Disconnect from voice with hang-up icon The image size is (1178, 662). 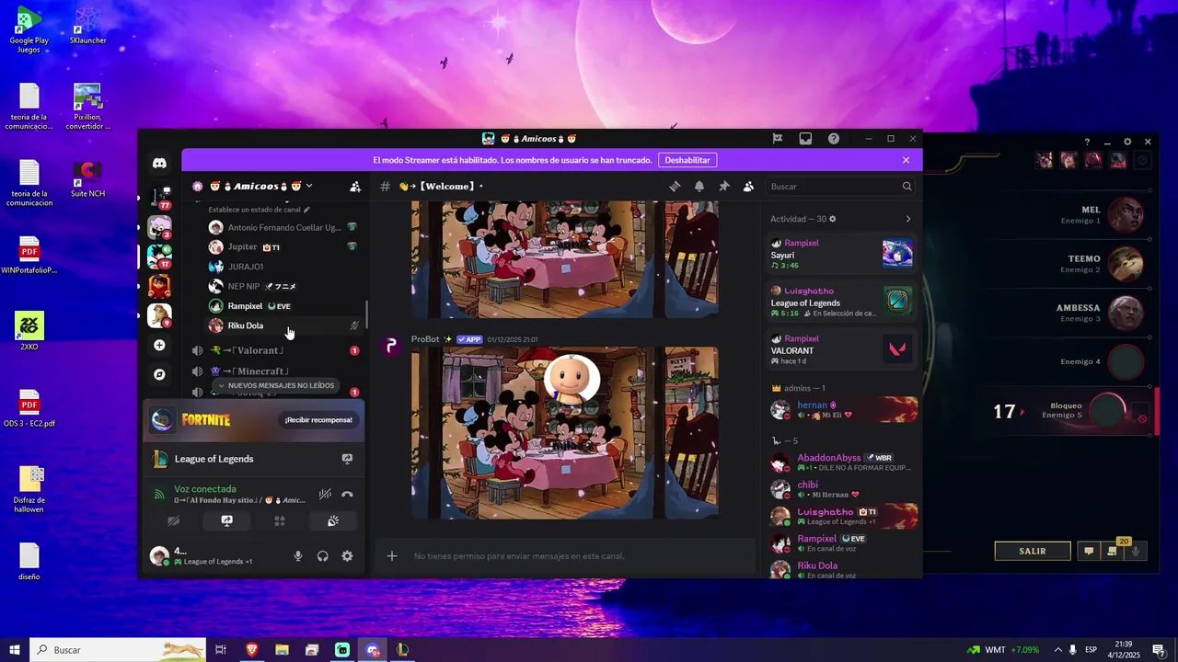pos(347,495)
